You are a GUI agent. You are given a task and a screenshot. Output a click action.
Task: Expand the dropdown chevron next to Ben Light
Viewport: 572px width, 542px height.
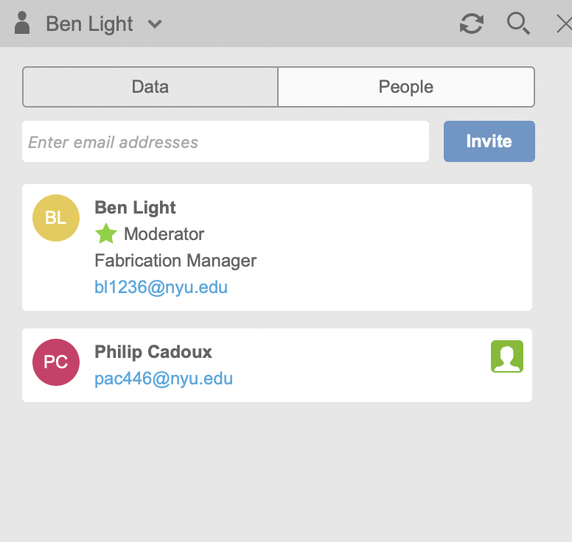(x=154, y=24)
